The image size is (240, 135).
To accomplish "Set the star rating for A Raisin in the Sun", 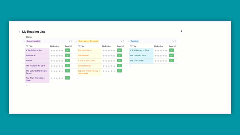I will [57, 50].
